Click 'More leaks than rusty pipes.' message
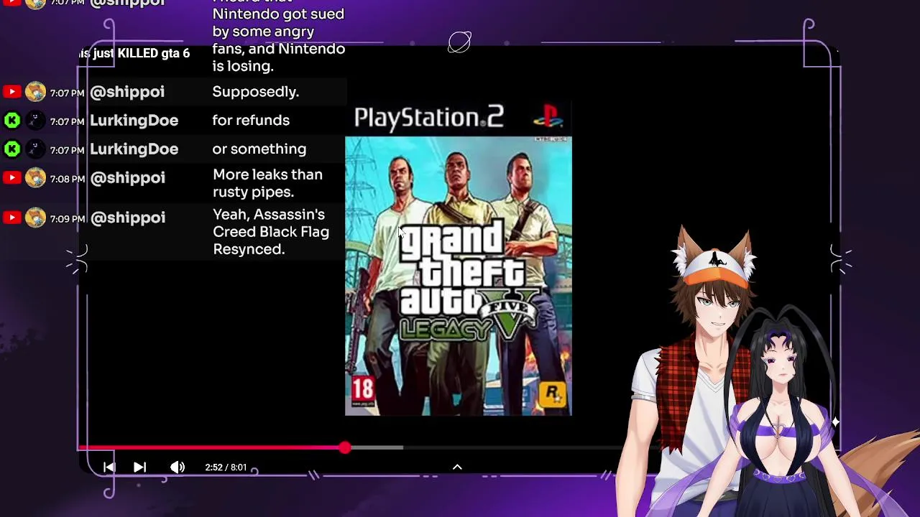 pyautogui.click(x=267, y=183)
